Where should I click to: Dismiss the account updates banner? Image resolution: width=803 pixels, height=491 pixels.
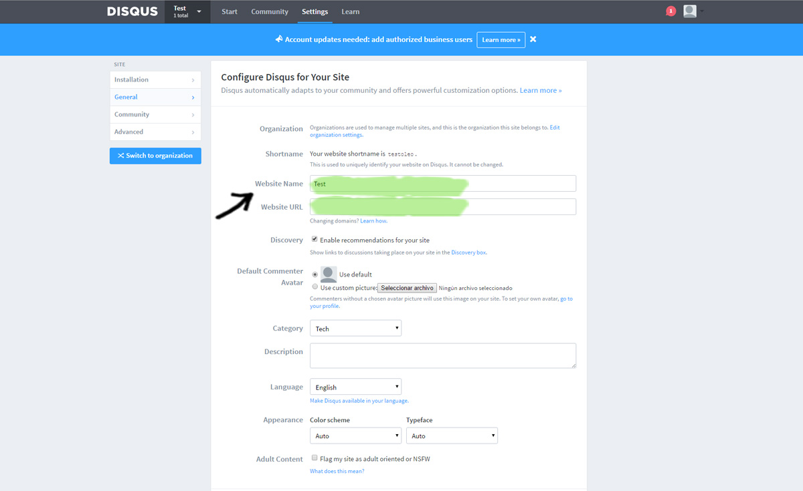point(533,39)
